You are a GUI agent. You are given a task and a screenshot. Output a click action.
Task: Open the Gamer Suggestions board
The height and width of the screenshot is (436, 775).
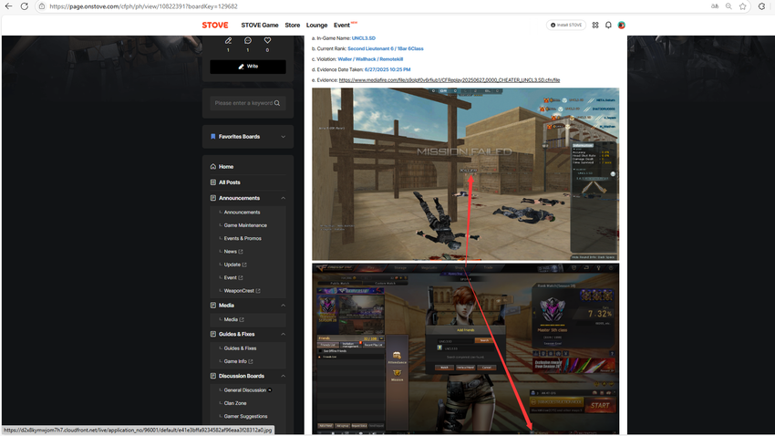coord(245,416)
